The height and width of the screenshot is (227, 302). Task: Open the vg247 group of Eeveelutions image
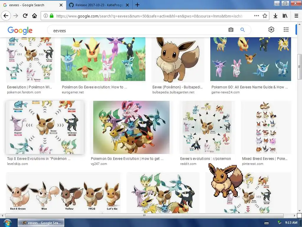point(131,127)
